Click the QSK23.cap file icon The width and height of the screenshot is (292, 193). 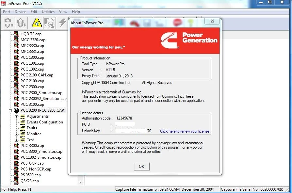[16, 181]
